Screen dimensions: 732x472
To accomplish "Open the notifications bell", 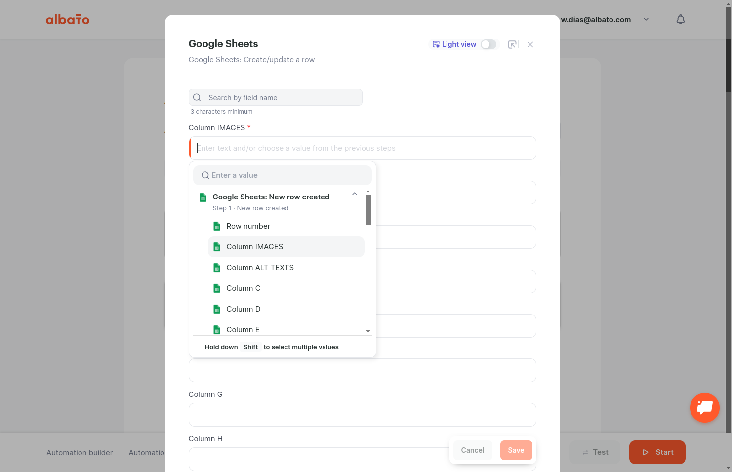I will [681, 20].
